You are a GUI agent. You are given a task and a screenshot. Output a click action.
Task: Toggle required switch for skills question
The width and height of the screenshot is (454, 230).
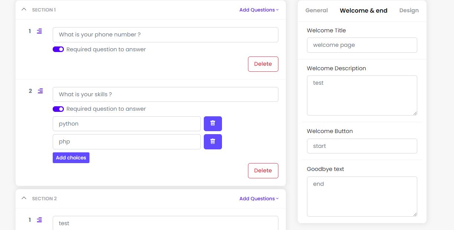click(58, 109)
